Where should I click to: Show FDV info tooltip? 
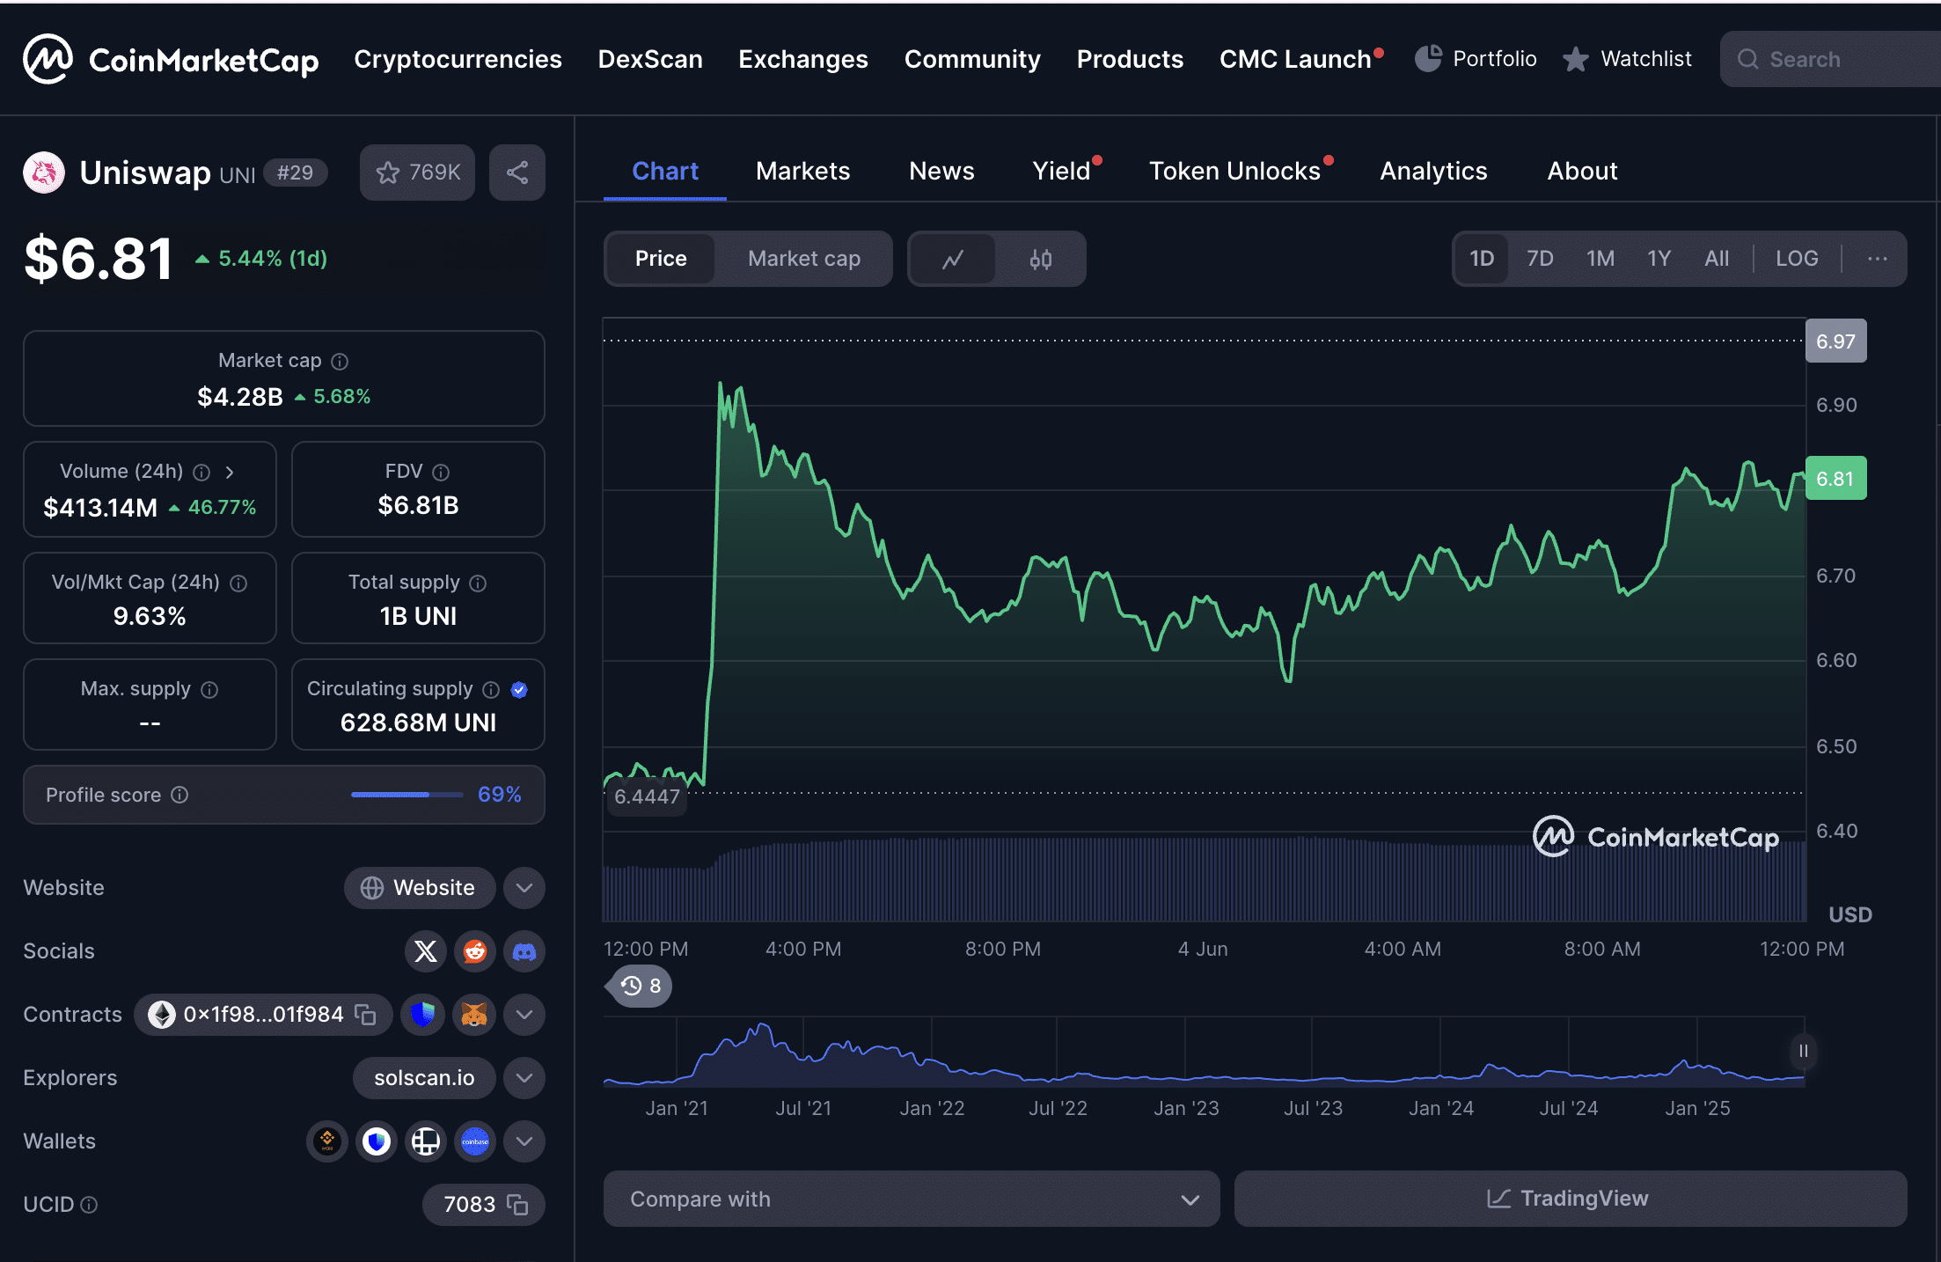[441, 473]
